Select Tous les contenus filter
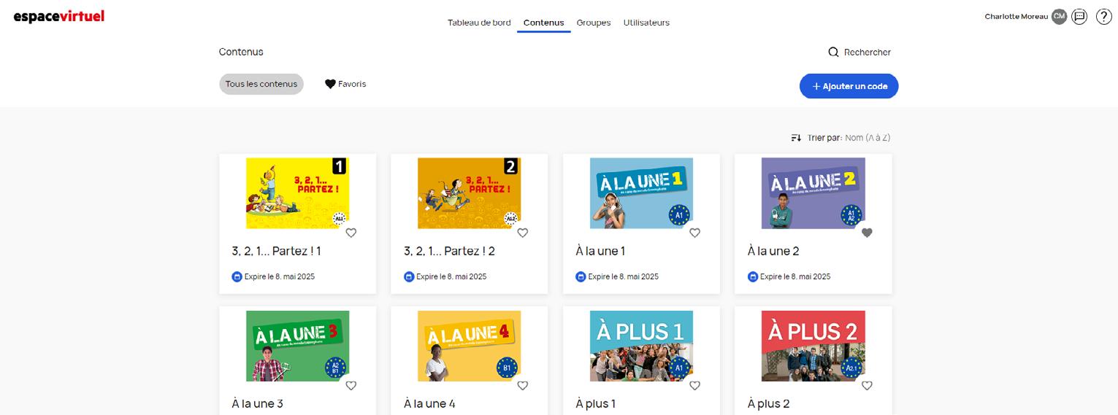Image resolution: width=1118 pixels, height=415 pixels. tap(261, 84)
